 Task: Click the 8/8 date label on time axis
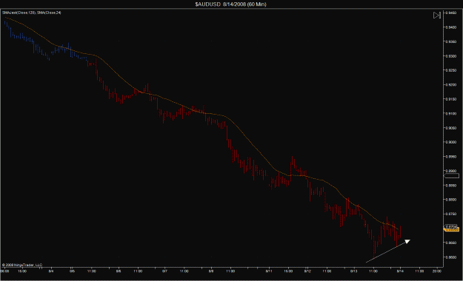tap(211, 271)
